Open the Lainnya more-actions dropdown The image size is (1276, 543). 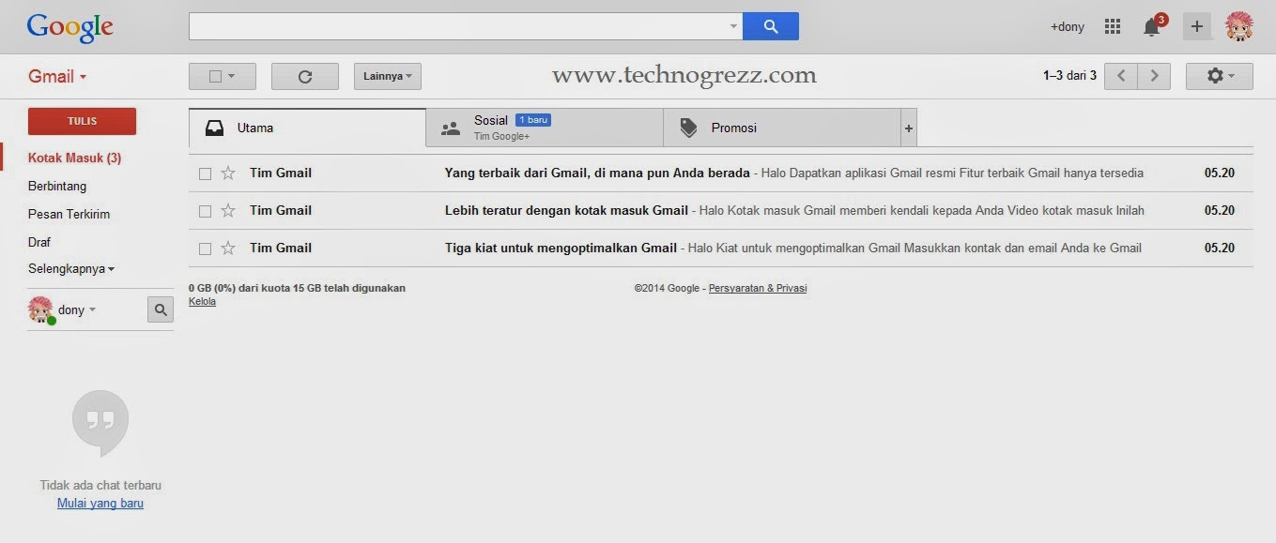(x=388, y=77)
